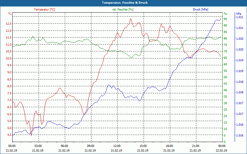Click the 60 humidity axis tick
The height and width of the screenshot is (154, 247).
pyautogui.click(x=225, y=64)
